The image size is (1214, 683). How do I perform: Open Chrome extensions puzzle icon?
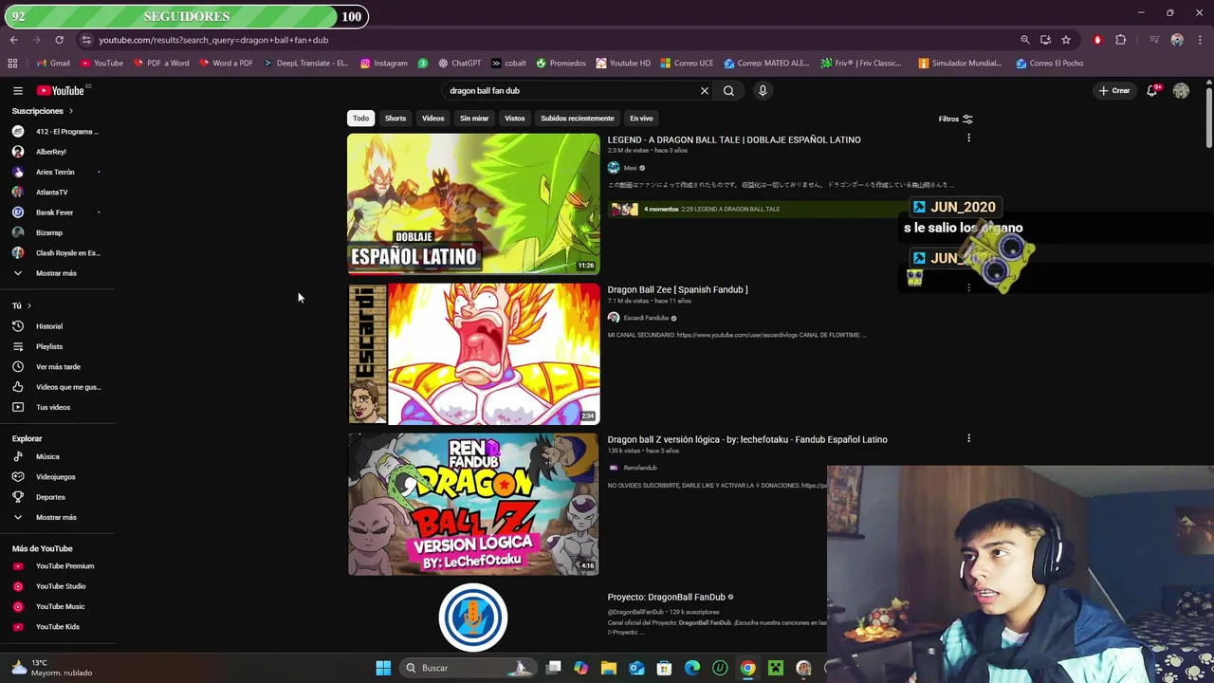[1120, 40]
